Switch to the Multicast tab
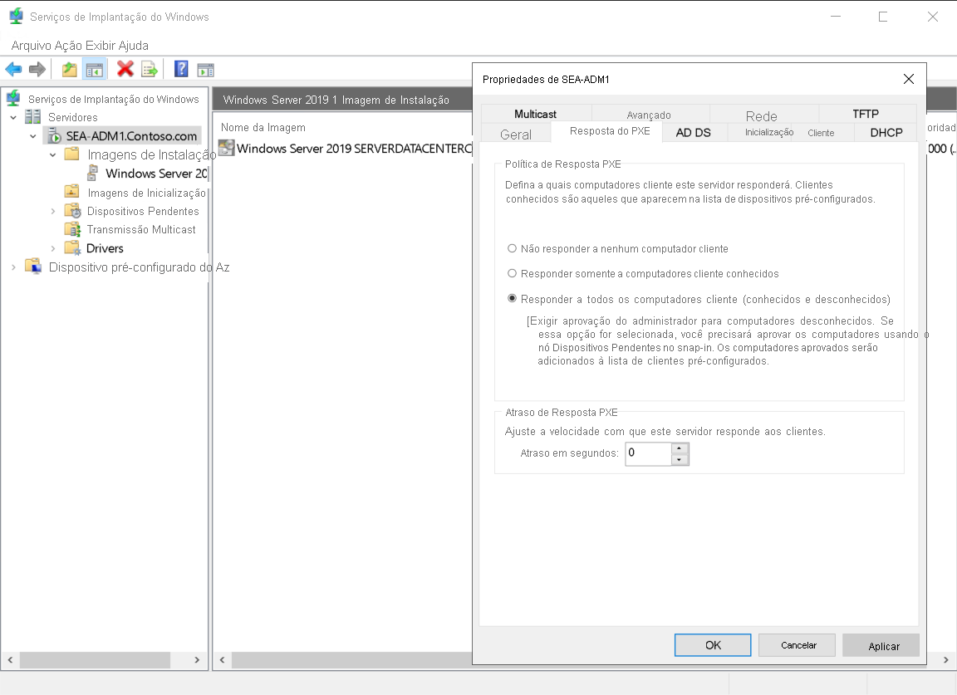 tap(534, 113)
